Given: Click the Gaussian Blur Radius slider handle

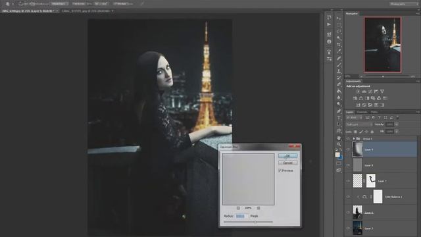Looking at the screenshot, I should (255, 223).
